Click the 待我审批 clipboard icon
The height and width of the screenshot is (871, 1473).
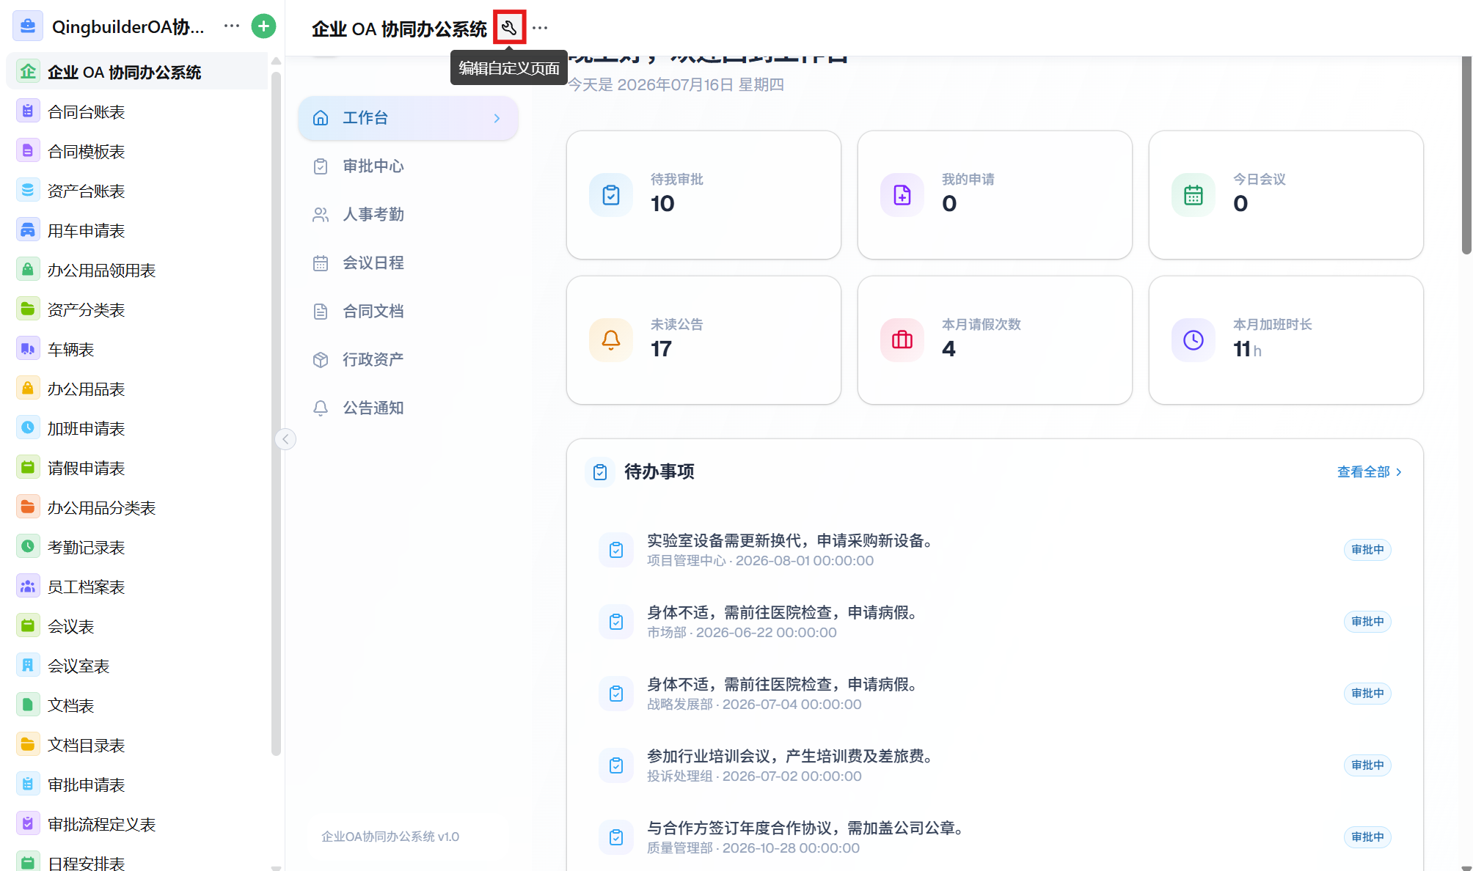click(x=611, y=195)
